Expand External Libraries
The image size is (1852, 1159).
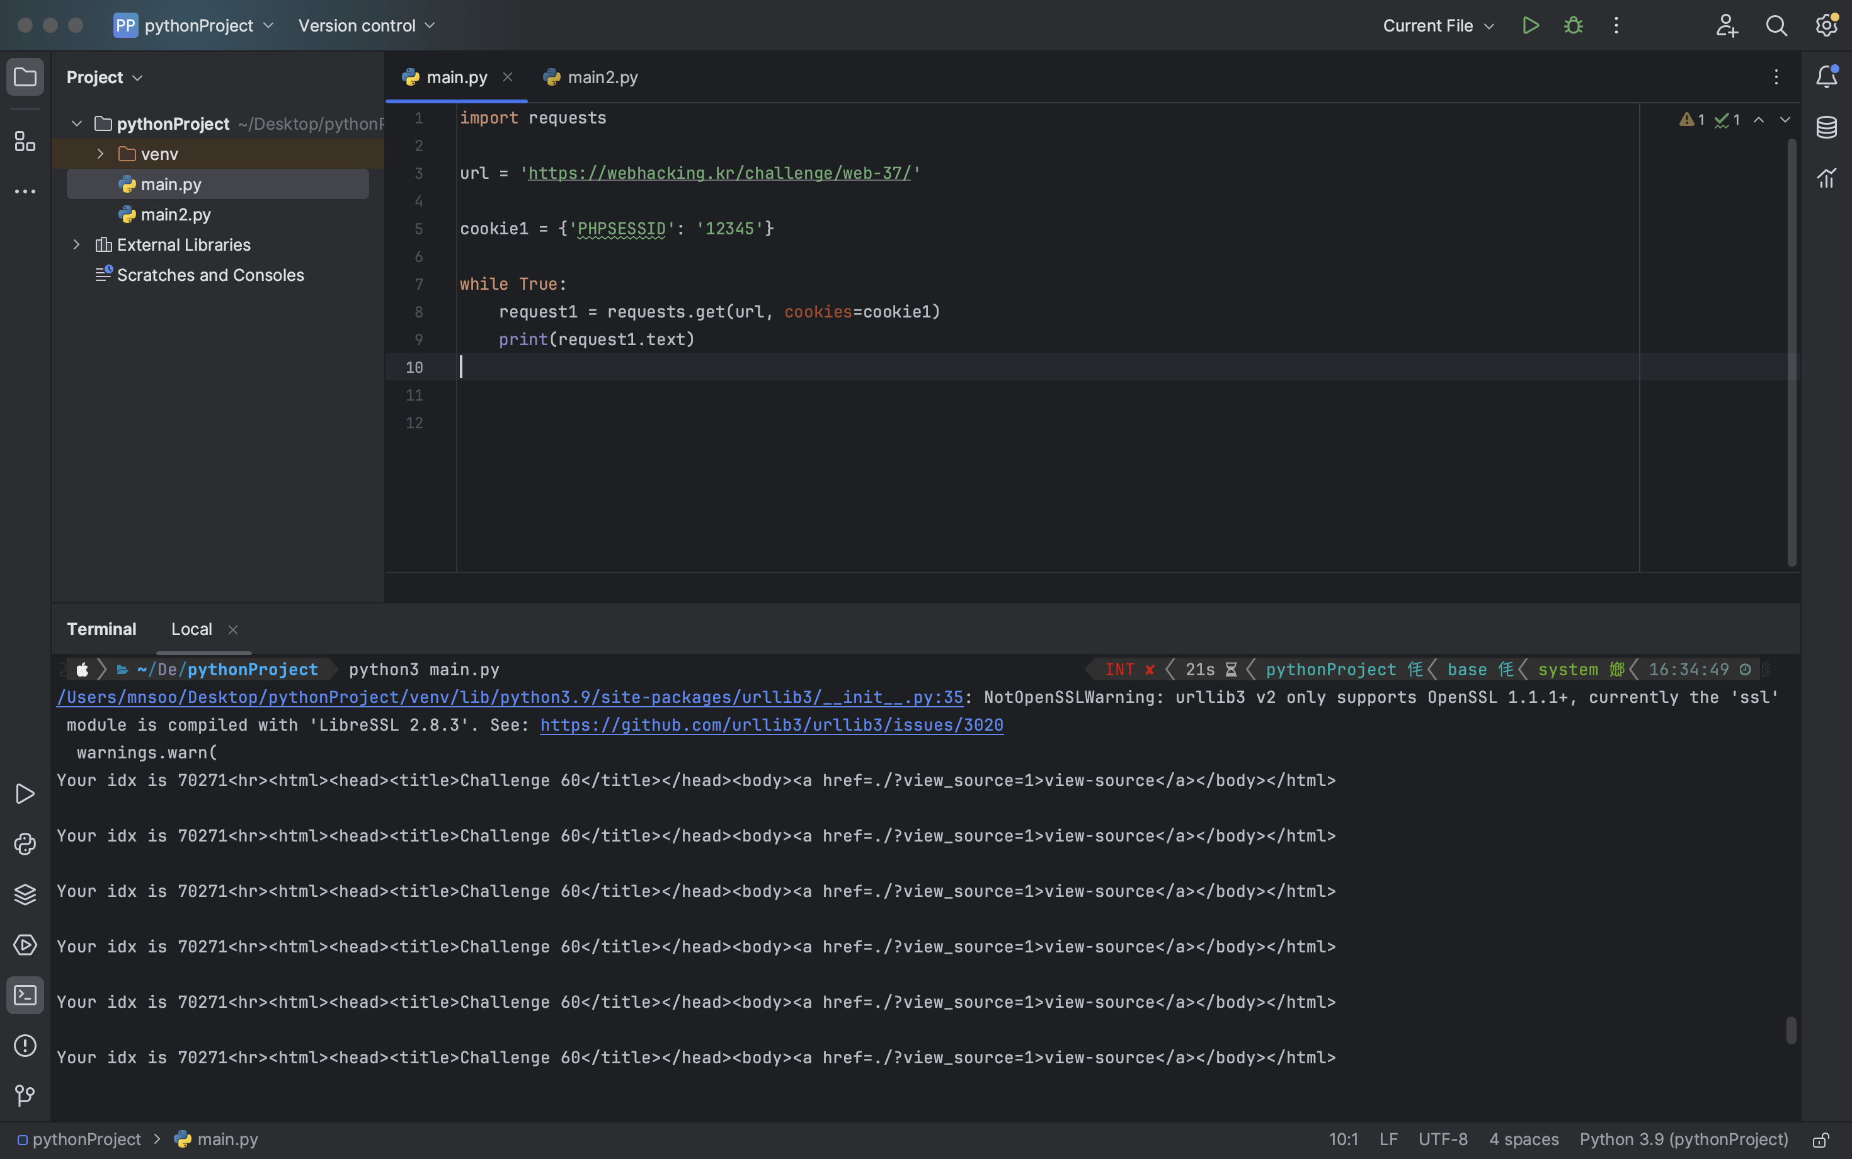(x=76, y=244)
